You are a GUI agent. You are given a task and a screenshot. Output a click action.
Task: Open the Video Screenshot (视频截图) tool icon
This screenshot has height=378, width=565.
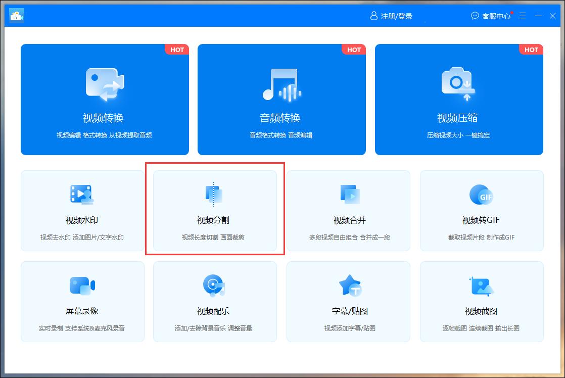(481, 285)
